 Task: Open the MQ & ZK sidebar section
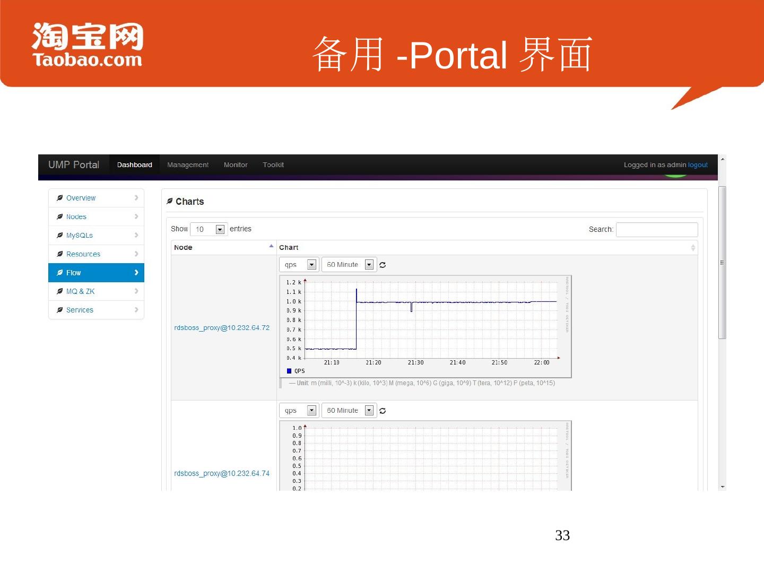(x=96, y=291)
